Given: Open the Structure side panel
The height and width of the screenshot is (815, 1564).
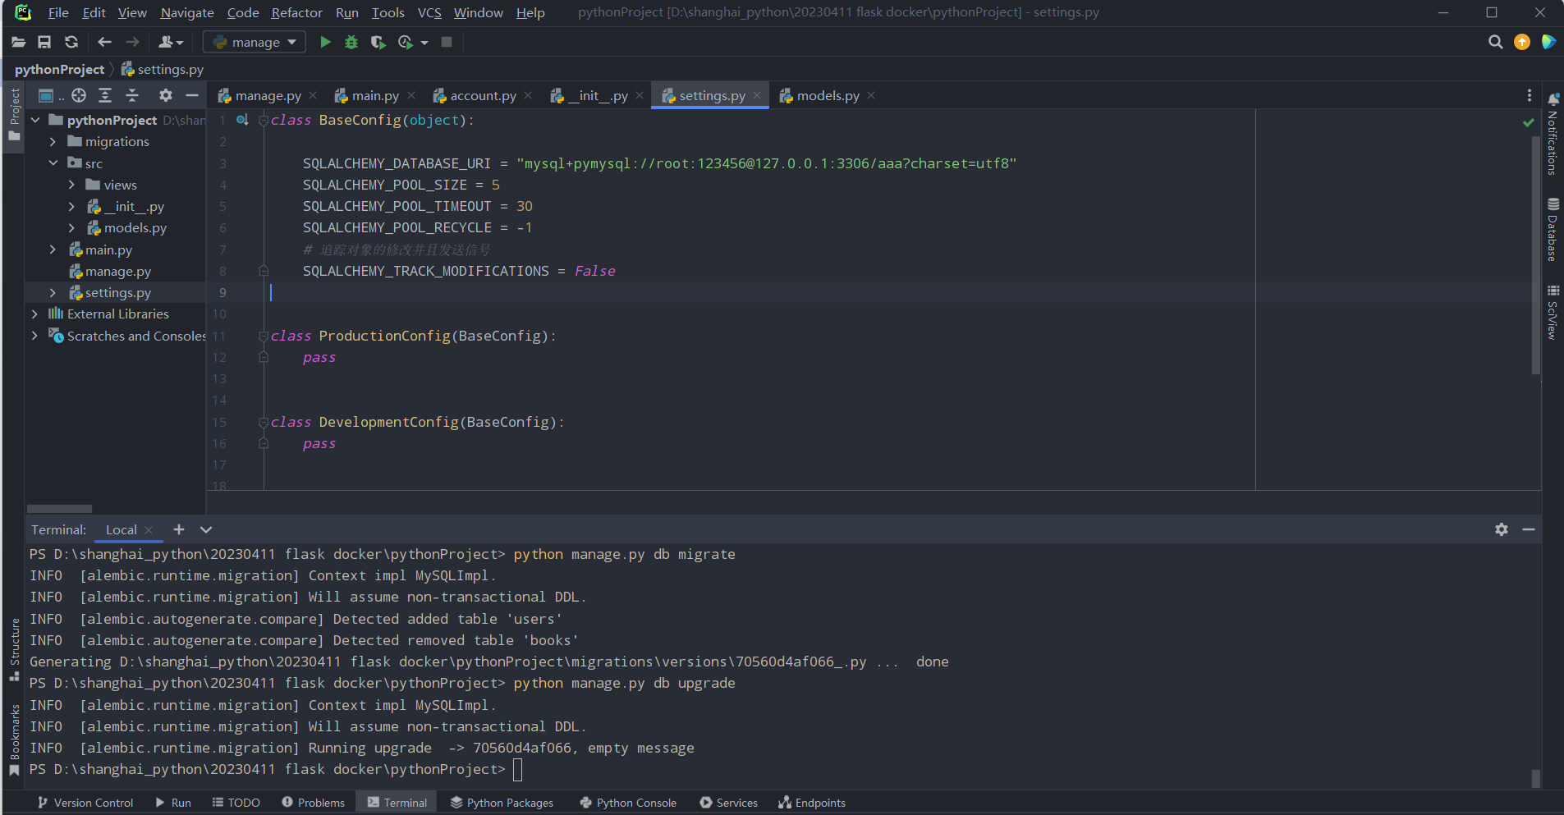Looking at the screenshot, I should pyautogui.click(x=14, y=650).
